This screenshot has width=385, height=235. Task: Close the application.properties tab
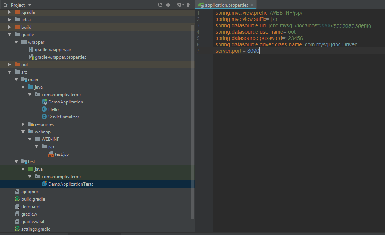pyautogui.click(x=252, y=5)
